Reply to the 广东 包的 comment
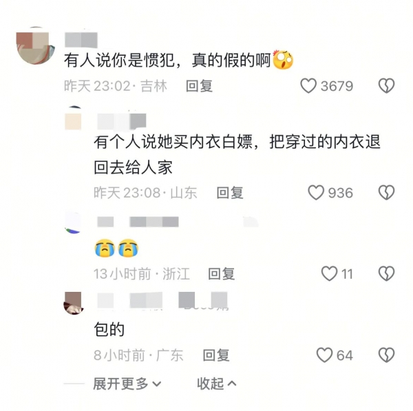This screenshot has width=413, height=411. tap(216, 355)
